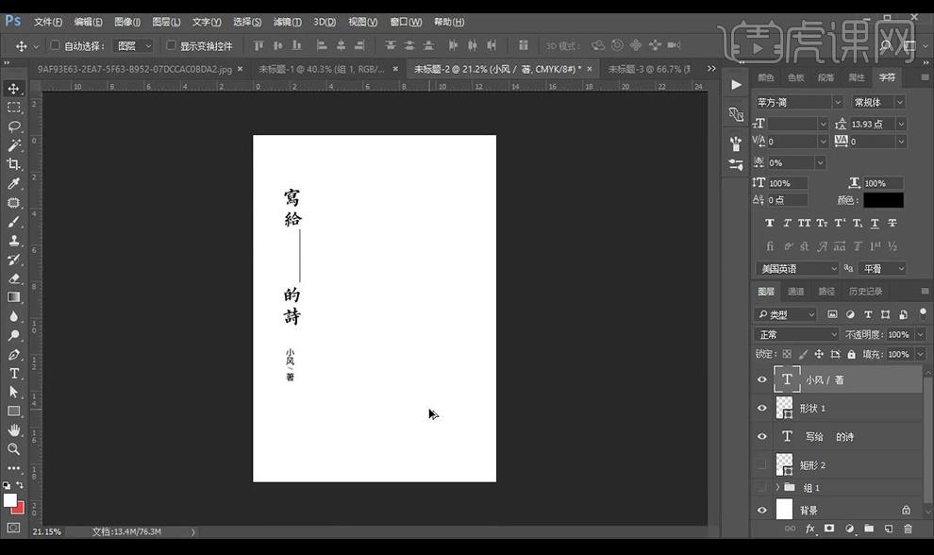Select the Rectangular Marquee tool
This screenshot has width=934, height=555.
point(14,108)
